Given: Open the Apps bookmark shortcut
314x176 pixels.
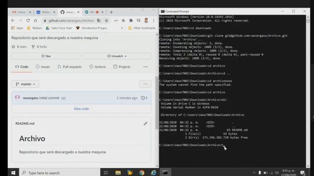Looking at the screenshot, I should tap(17, 28).
